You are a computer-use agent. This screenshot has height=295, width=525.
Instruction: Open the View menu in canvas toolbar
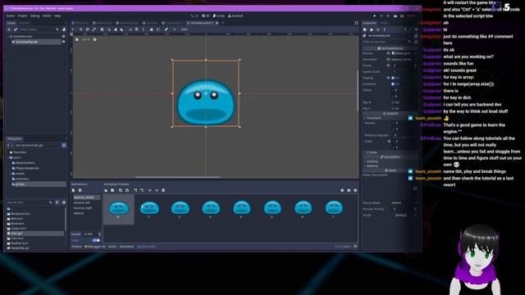click(x=184, y=29)
